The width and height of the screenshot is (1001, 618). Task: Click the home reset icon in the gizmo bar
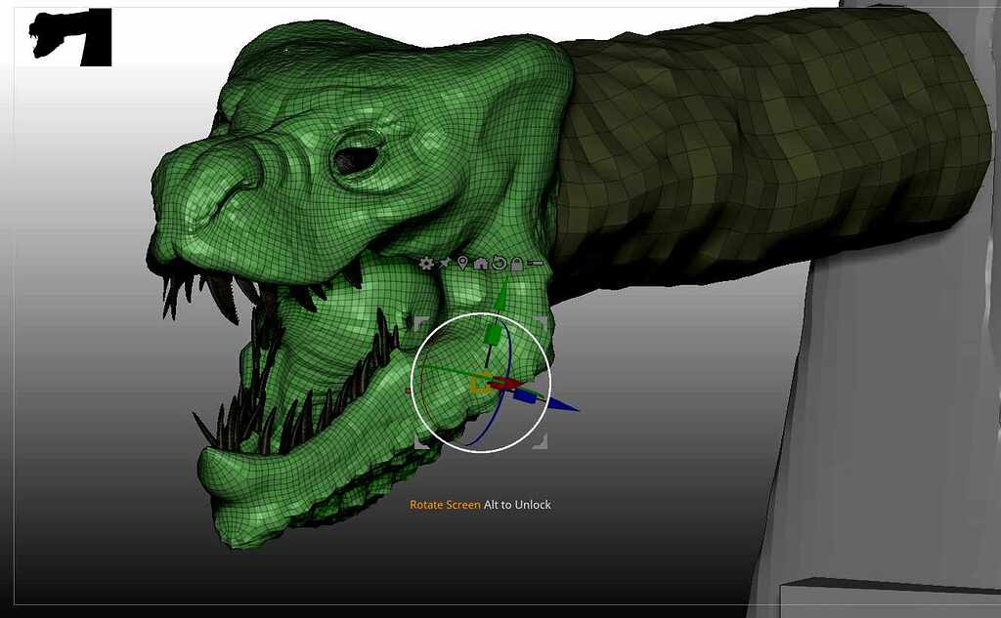(x=480, y=264)
